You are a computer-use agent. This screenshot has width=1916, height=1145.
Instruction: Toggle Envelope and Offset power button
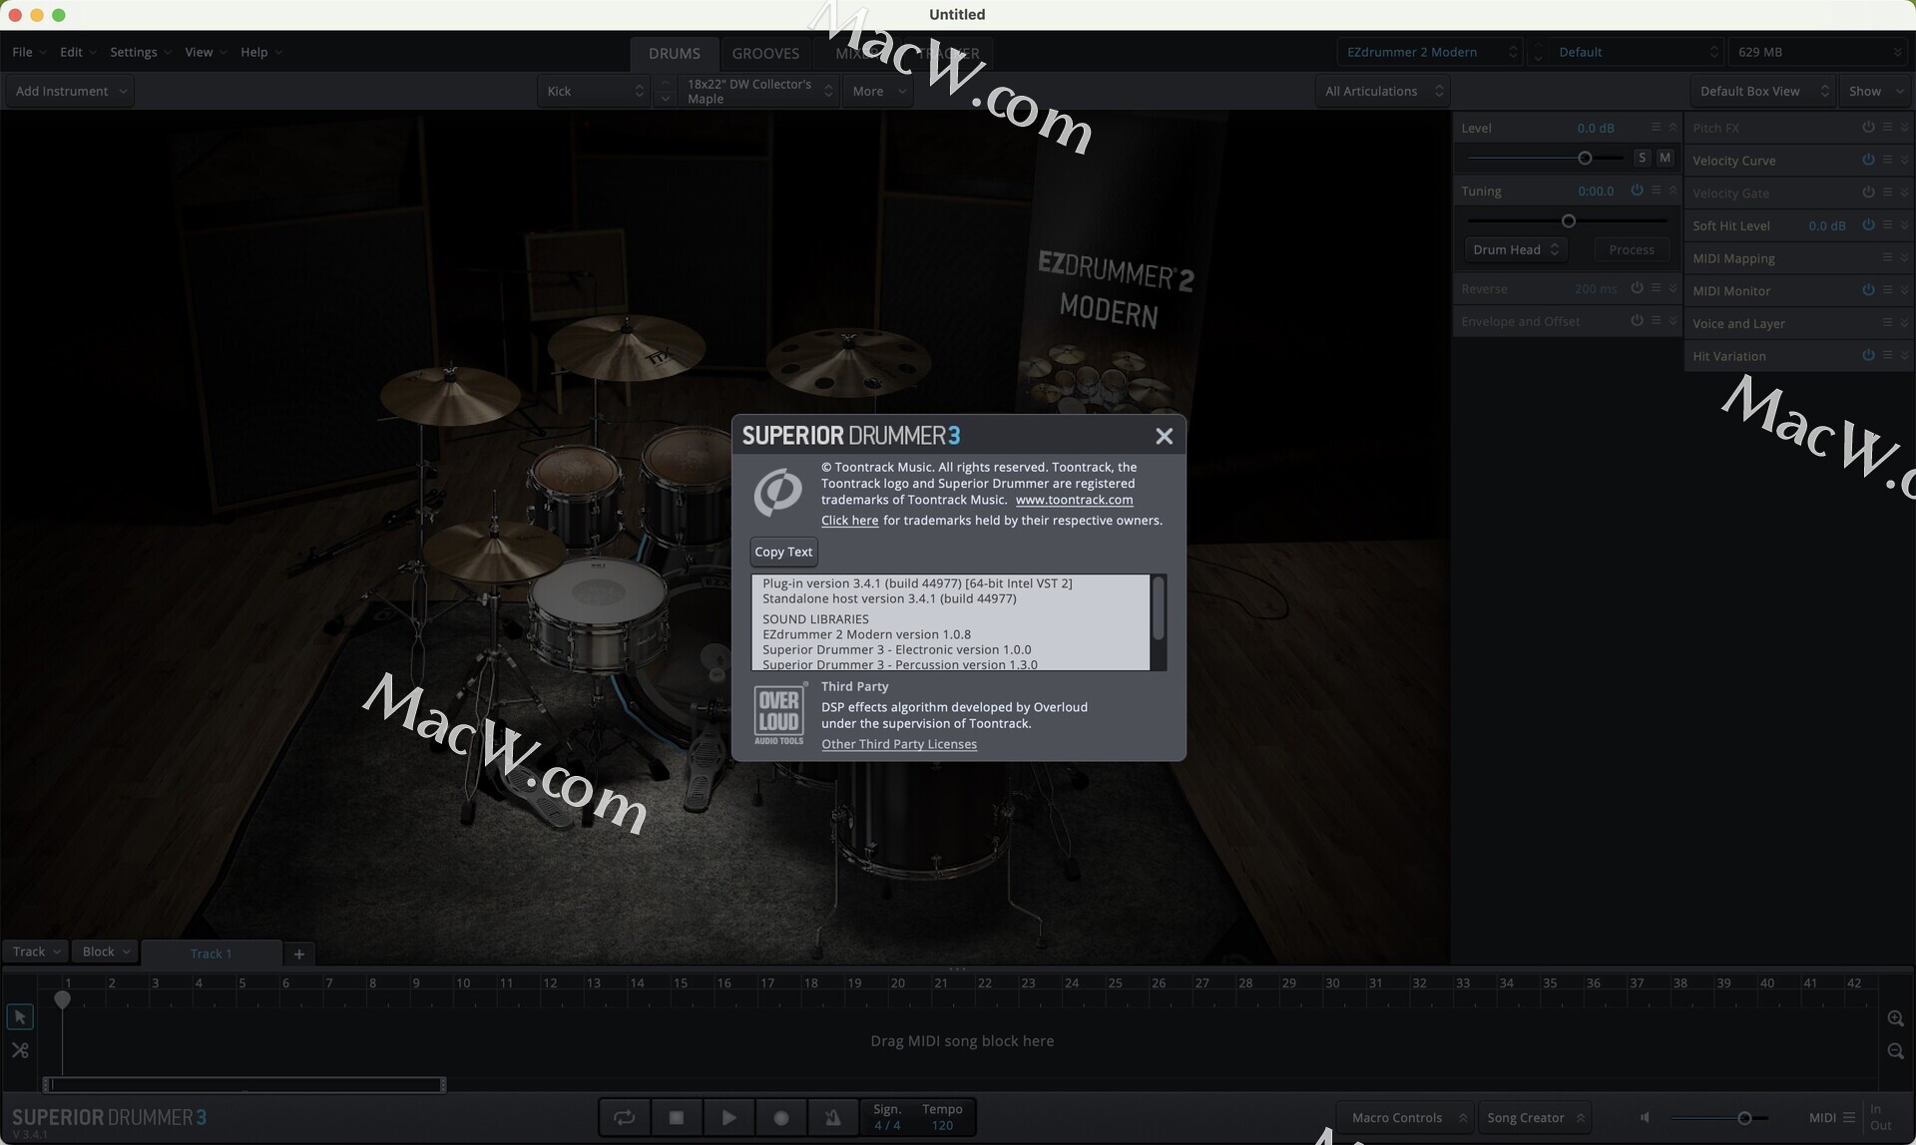[x=1637, y=320]
